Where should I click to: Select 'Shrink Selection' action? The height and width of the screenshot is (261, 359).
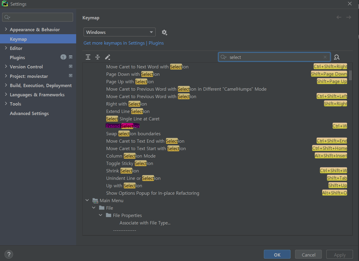coord(123,171)
